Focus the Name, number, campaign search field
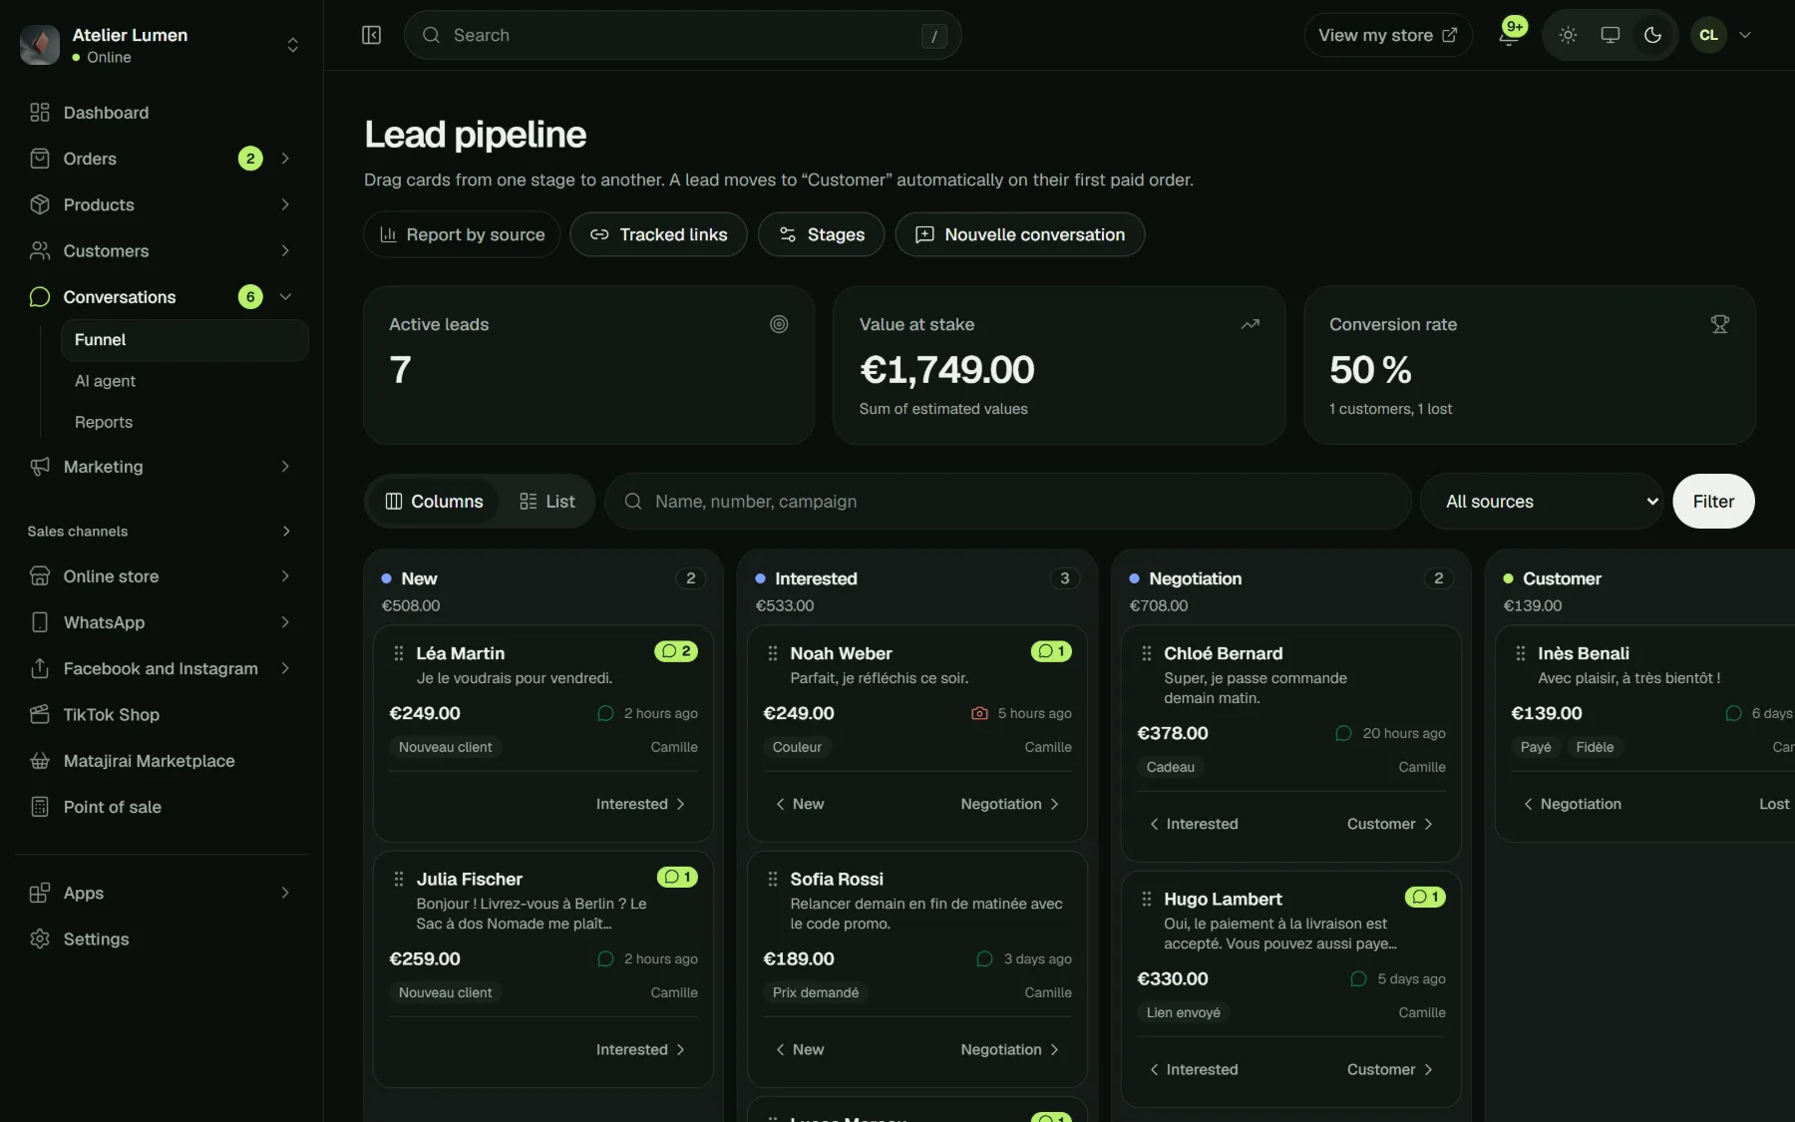 (x=1008, y=501)
